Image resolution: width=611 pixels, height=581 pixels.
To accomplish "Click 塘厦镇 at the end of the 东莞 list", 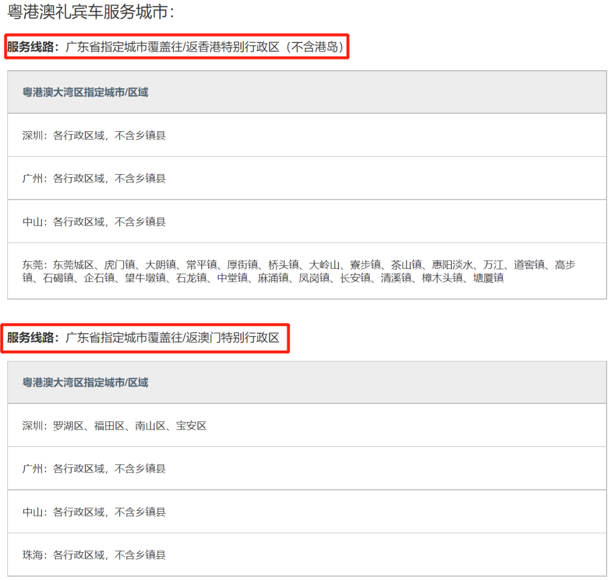I will tap(488, 278).
